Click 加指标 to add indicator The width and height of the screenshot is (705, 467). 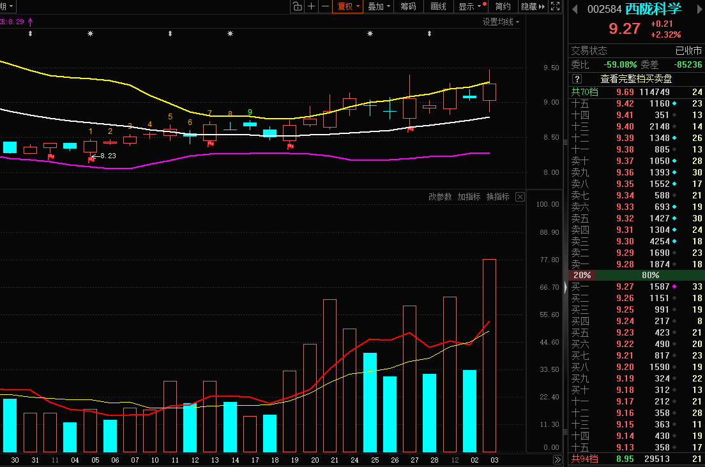click(469, 196)
